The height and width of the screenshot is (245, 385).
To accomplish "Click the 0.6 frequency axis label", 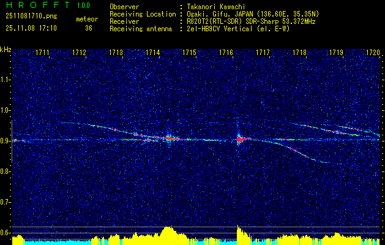I will (5, 233).
